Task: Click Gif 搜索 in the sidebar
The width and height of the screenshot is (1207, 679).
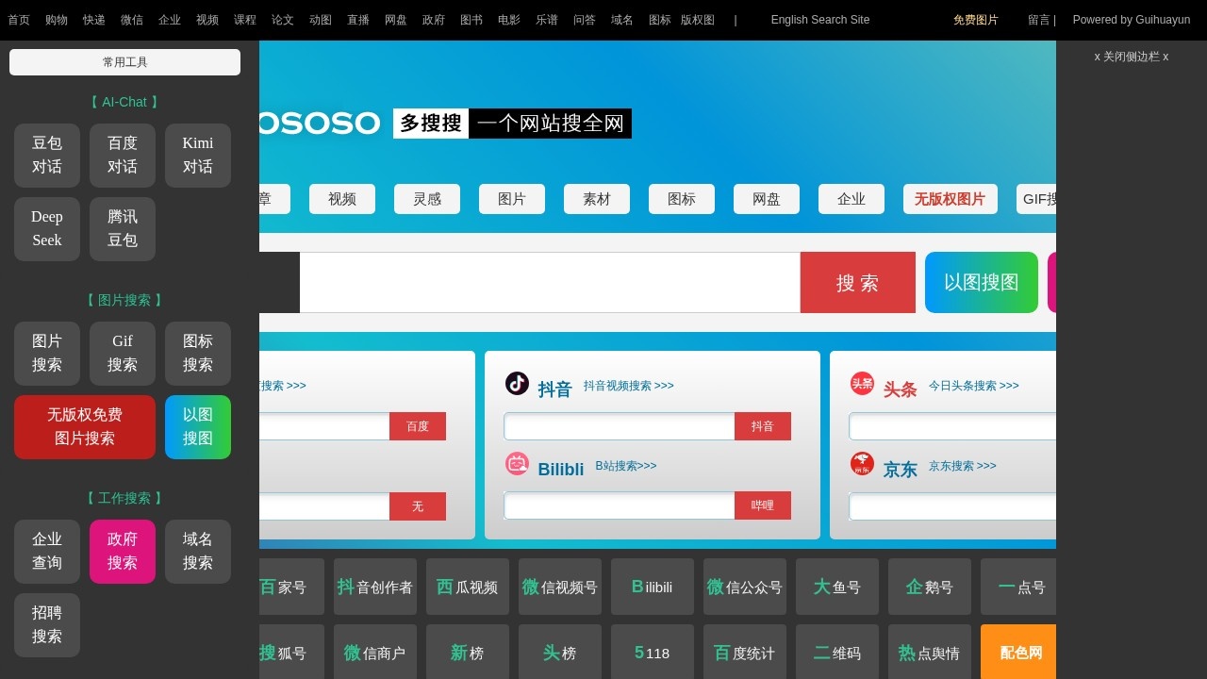Action: (123, 354)
